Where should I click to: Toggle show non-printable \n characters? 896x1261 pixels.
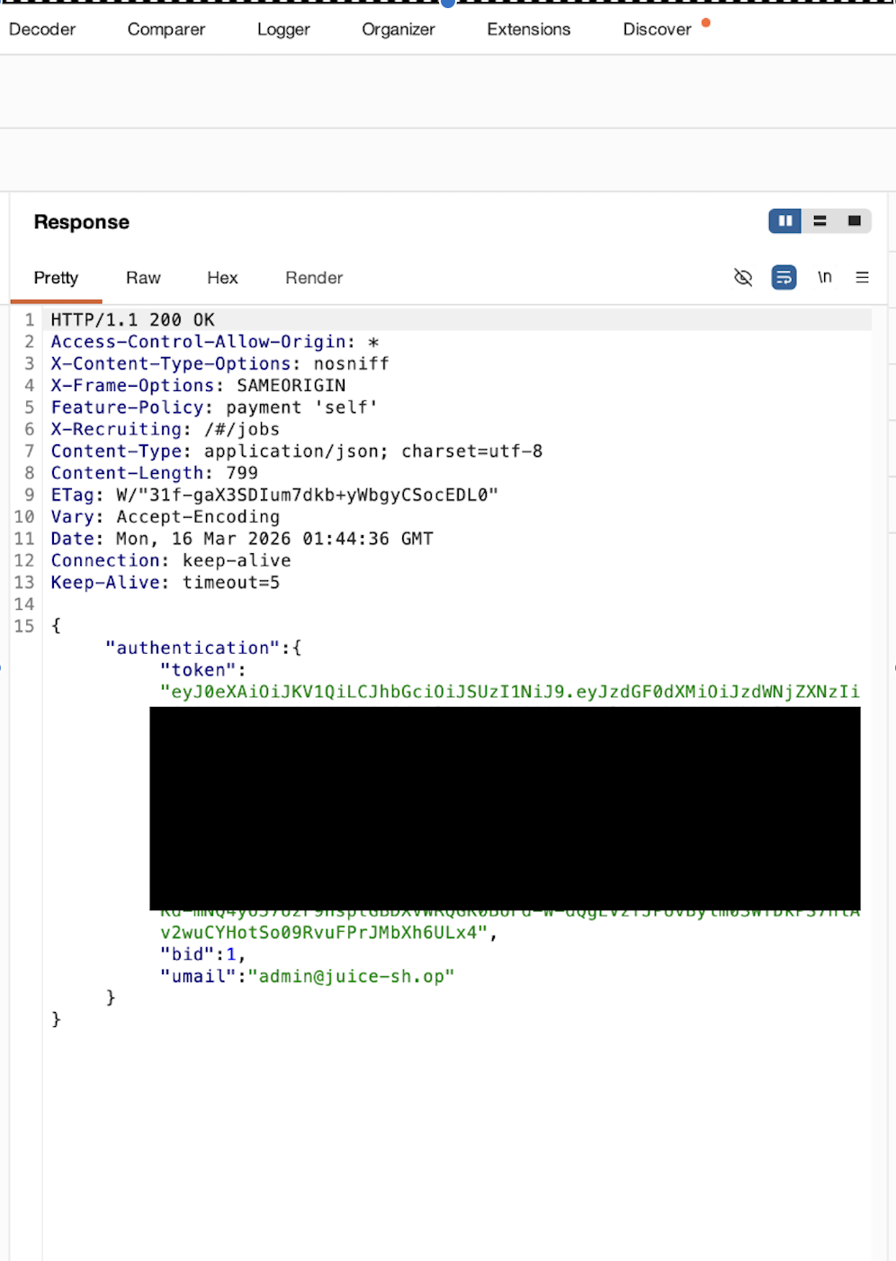click(824, 277)
